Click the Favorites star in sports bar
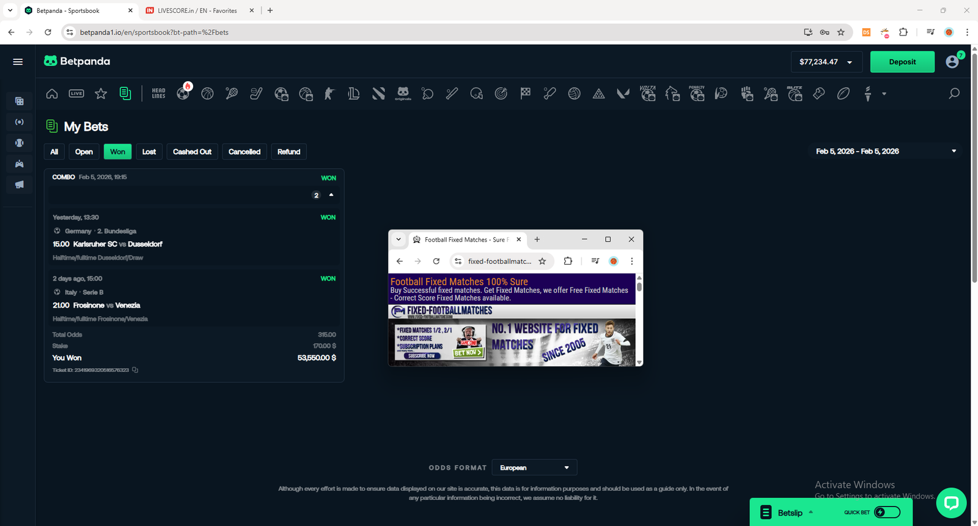Image resolution: width=978 pixels, height=526 pixels. click(x=101, y=94)
